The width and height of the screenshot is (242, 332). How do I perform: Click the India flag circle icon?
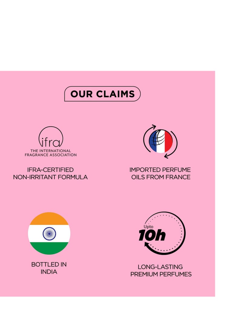pyautogui.click(x=49, y=233)
